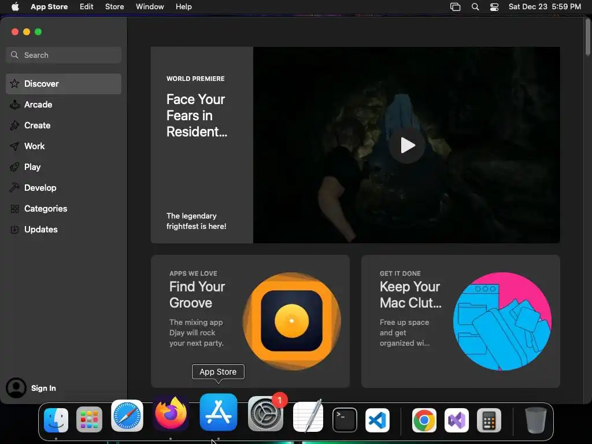The image size is (592, 444).
Task: Click the account avatar icon beside Sign In
Action: pyautogui.click(x=16, y=388)
